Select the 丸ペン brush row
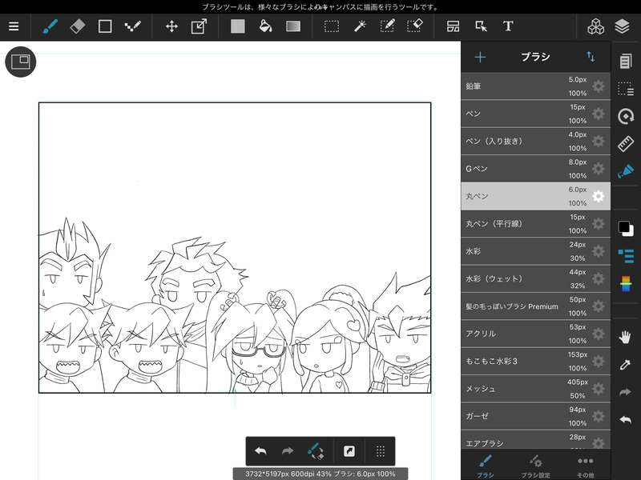This screenshot has height=480, width=641. tap(535, 196)
